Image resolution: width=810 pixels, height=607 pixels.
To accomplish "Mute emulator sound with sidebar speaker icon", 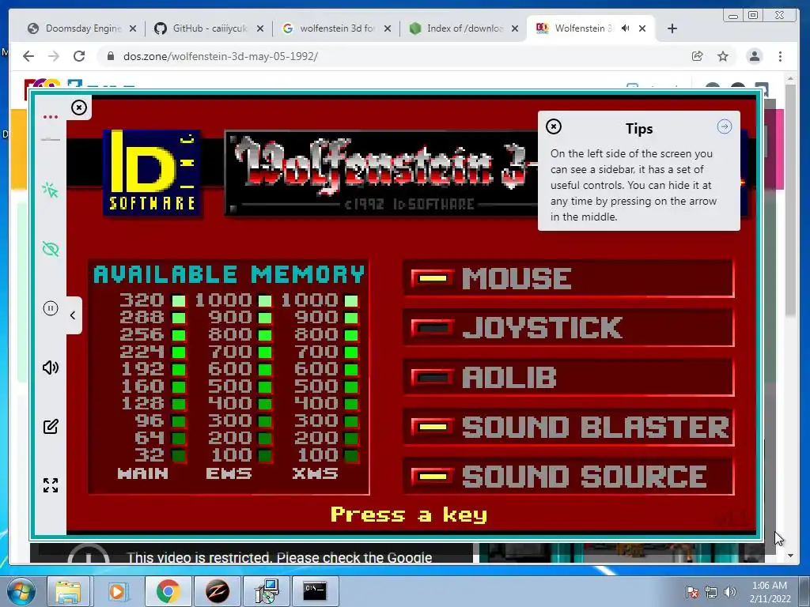I will (x=51, y=368).
